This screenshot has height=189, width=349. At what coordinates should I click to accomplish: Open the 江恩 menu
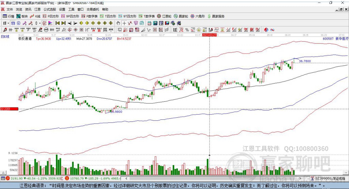[37, 9]
